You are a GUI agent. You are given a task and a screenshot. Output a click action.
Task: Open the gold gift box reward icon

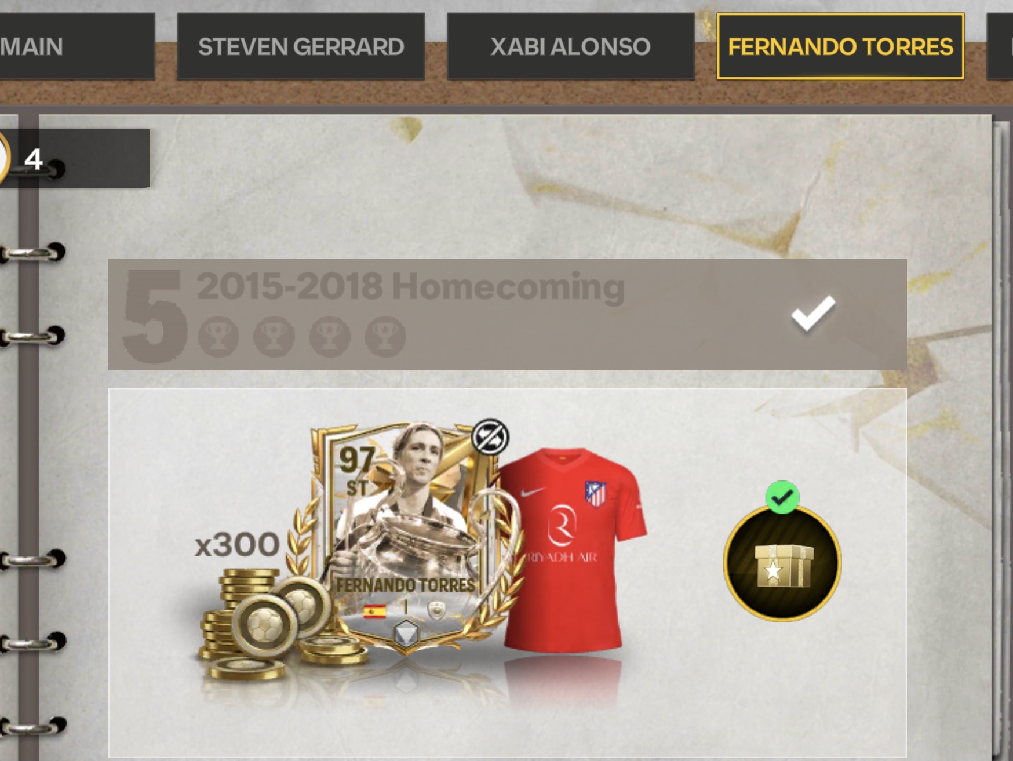(782, 563)
